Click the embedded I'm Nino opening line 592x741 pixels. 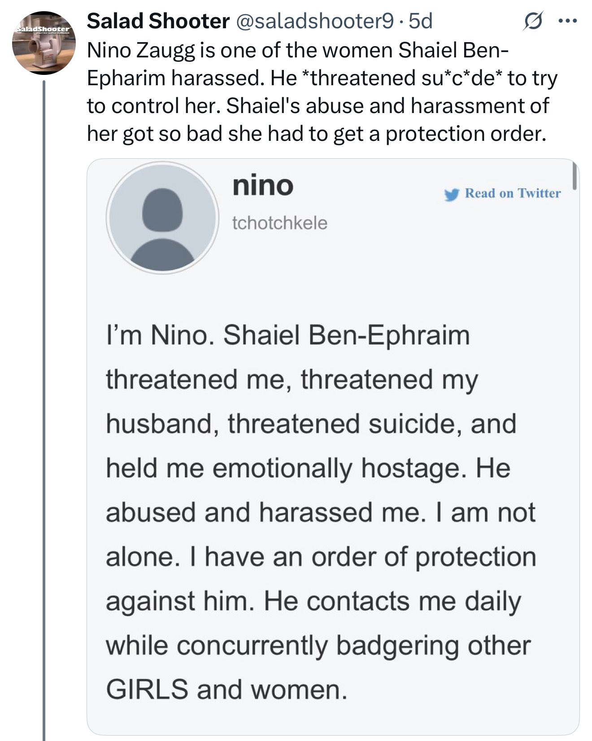click(x=287, y=336)
